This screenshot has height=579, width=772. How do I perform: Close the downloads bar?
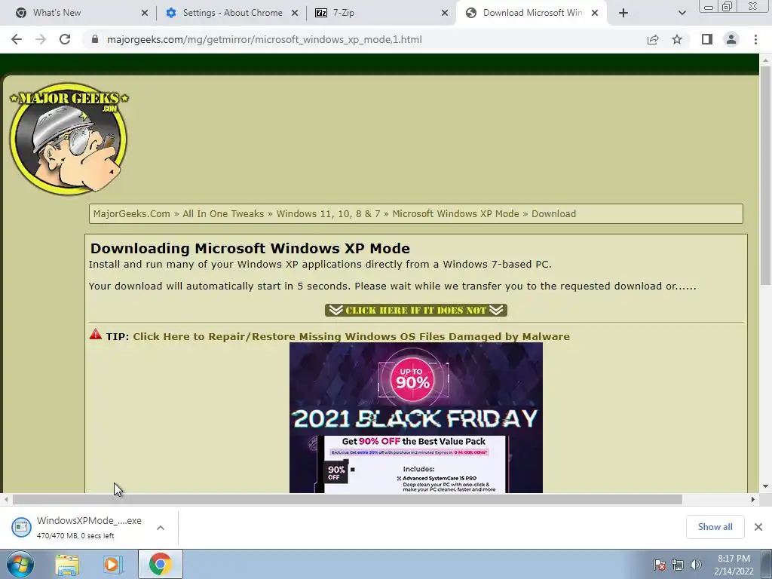click(x=758, y=527)
